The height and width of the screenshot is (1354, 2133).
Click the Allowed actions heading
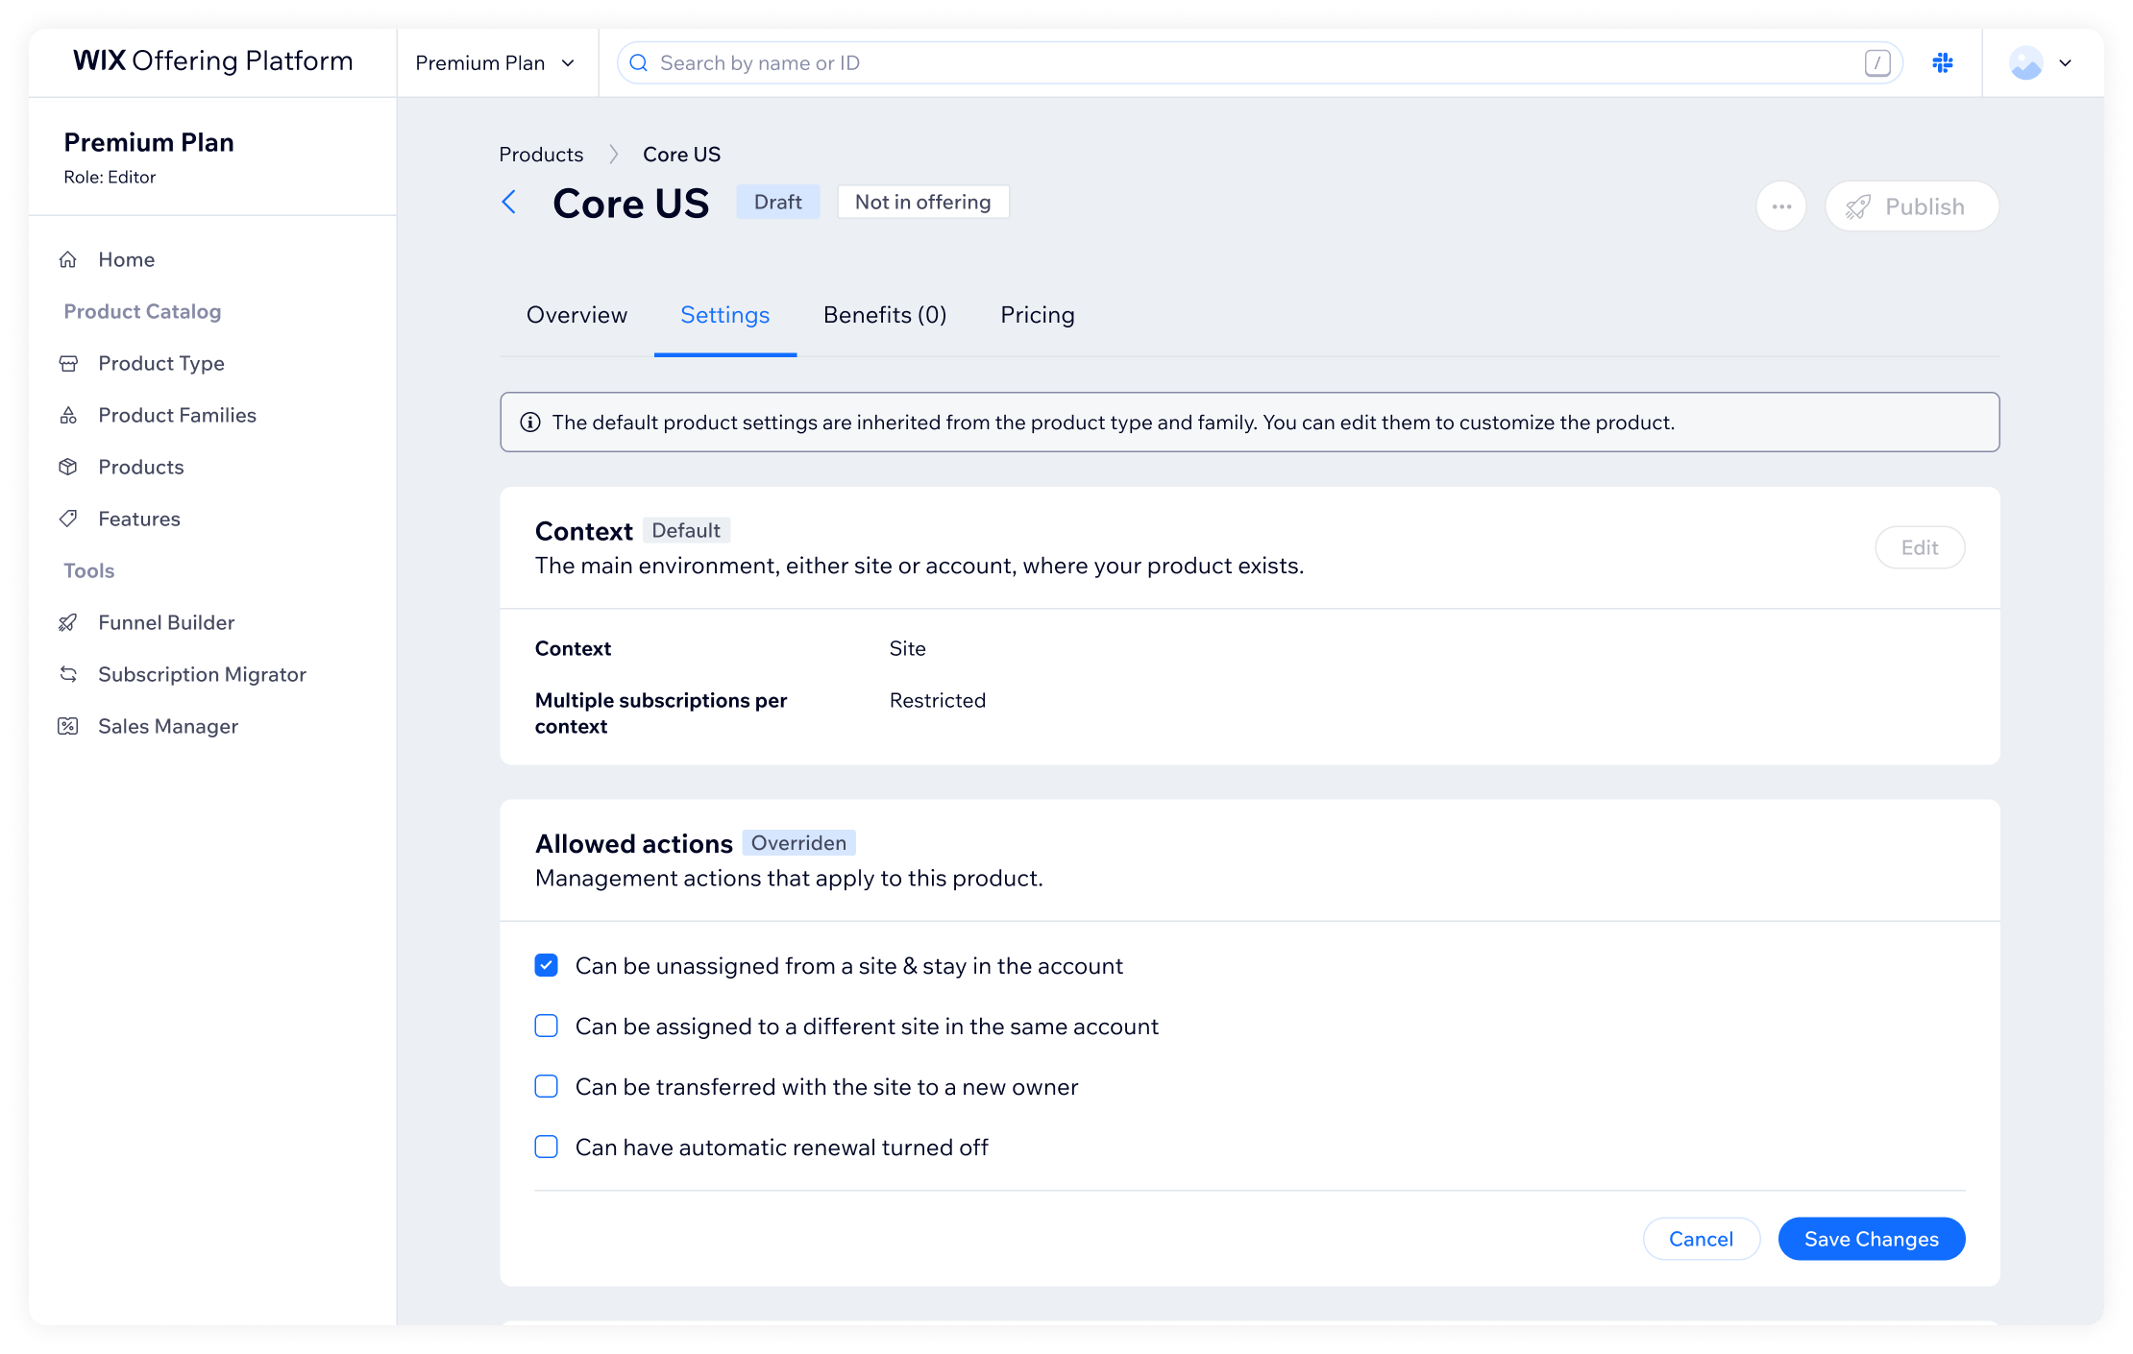pyautogui.click(x=634, y=844)
